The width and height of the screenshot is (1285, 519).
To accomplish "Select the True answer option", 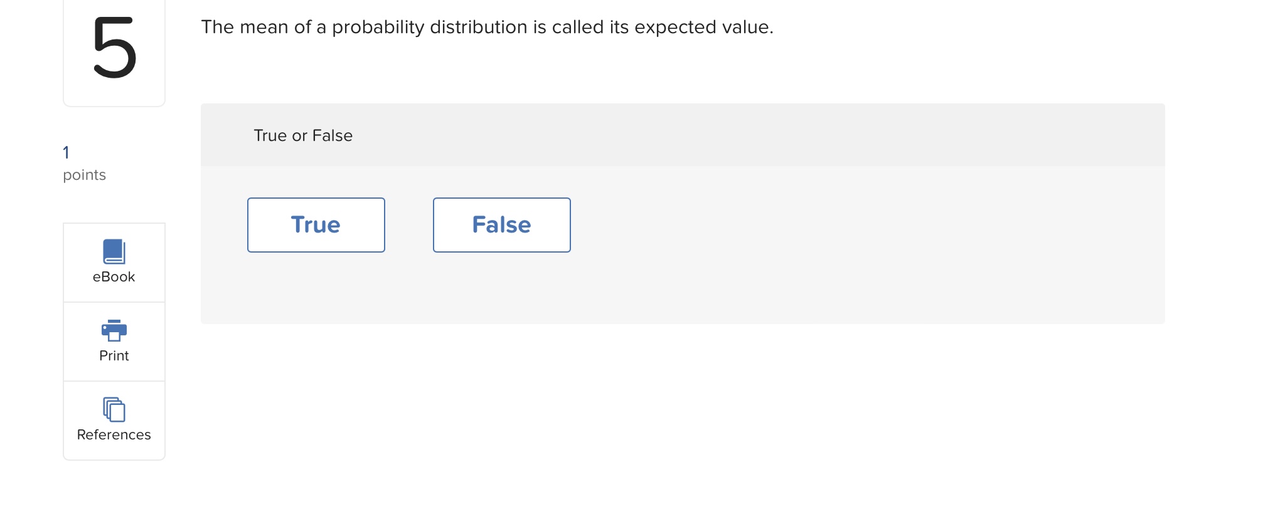I will click(316, 224).
